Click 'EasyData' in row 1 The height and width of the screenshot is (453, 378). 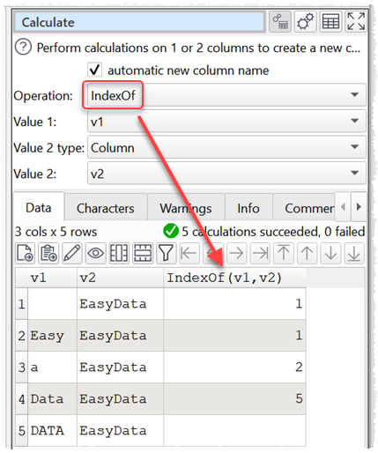coord(120,303)
